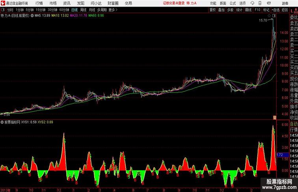This screenshot has height=192, width=298.
Task: Switch to the 月线 monthly tab
Action: (92, 10)
